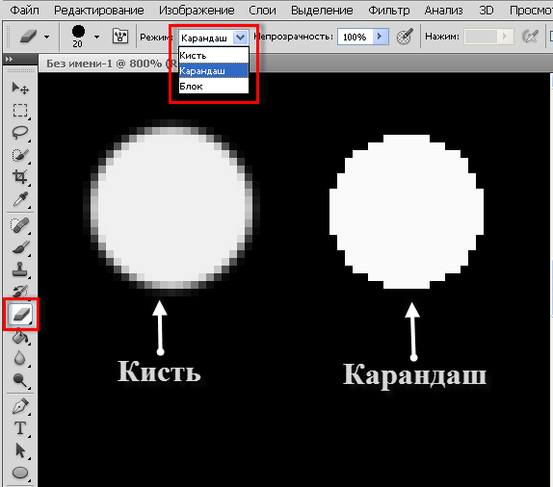Select the Pen tool
Viewport: 553px width, 487px height.
pos(20,406)
